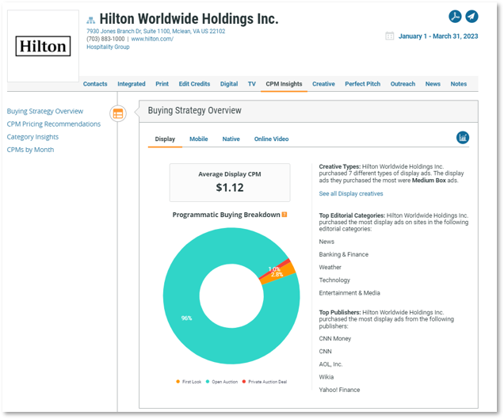Click the send paper-plane icon
Viewport: 504px width, 419px height.
pos(472,17)
